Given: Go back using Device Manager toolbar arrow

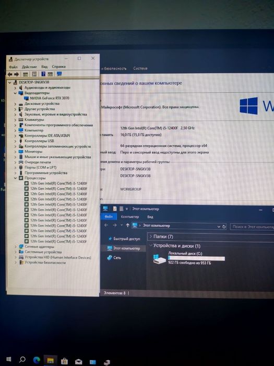Looking at the screenshot, I should tap(10, 74).
